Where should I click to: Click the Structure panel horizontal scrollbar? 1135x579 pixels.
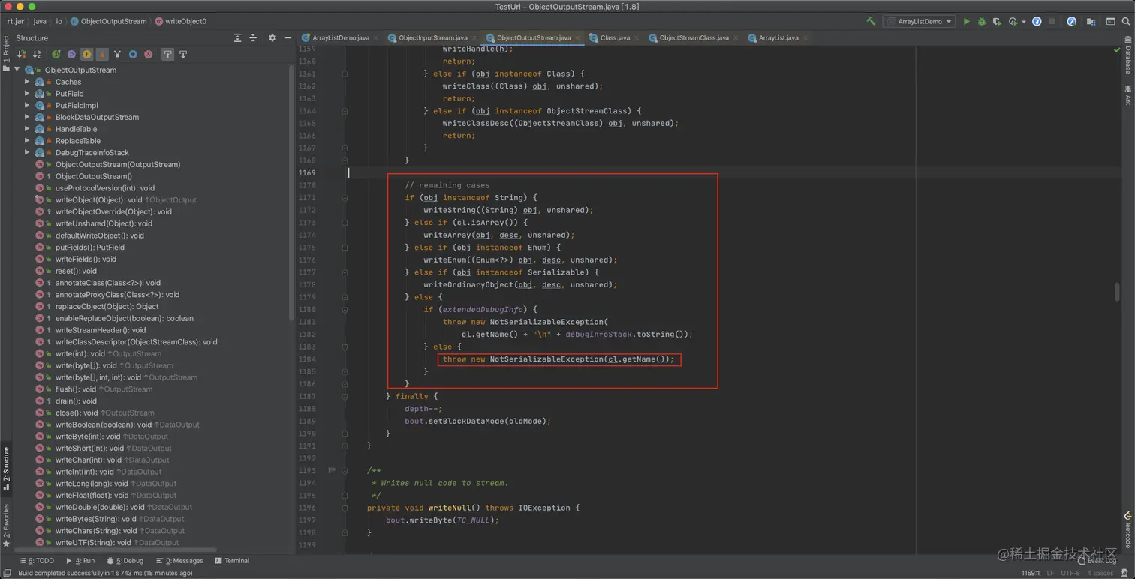point(114,550)
